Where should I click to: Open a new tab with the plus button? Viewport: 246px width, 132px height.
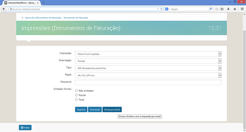tap(44, 3)
